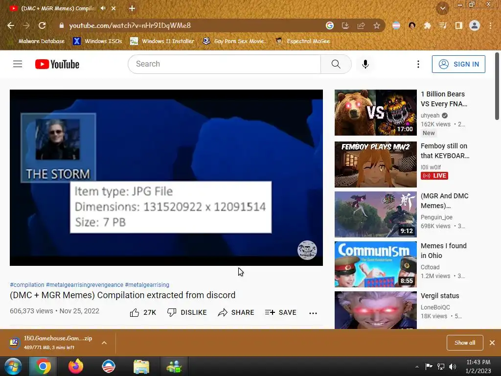Click the video player area
This screenshot has width=501, height=376.
tap(166, 177)
